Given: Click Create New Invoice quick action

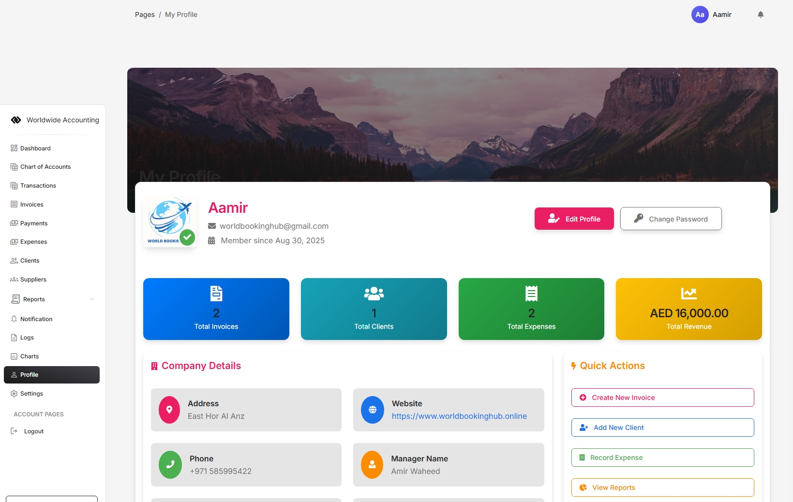Looking at the screenshot, I should click(662, 398).
